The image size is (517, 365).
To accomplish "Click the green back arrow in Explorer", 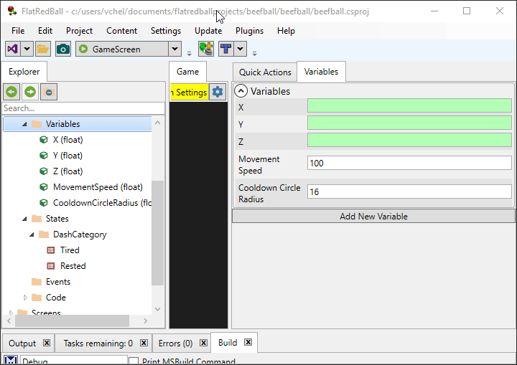I will 11,92.
